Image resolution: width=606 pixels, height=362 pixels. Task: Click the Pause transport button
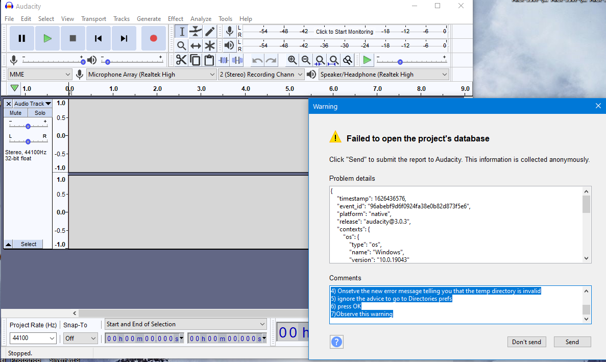(x=22, y=38)
